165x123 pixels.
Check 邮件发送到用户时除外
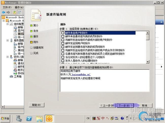63,43
